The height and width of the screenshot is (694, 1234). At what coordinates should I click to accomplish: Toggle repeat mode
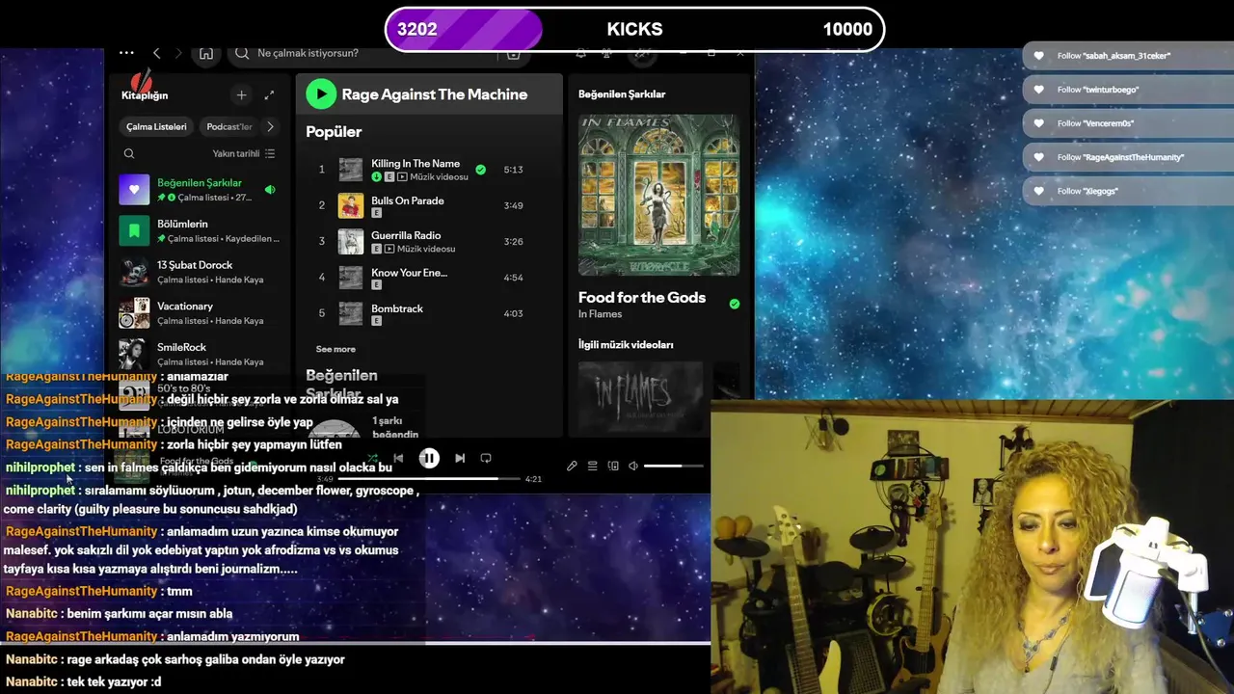[486, 459]
